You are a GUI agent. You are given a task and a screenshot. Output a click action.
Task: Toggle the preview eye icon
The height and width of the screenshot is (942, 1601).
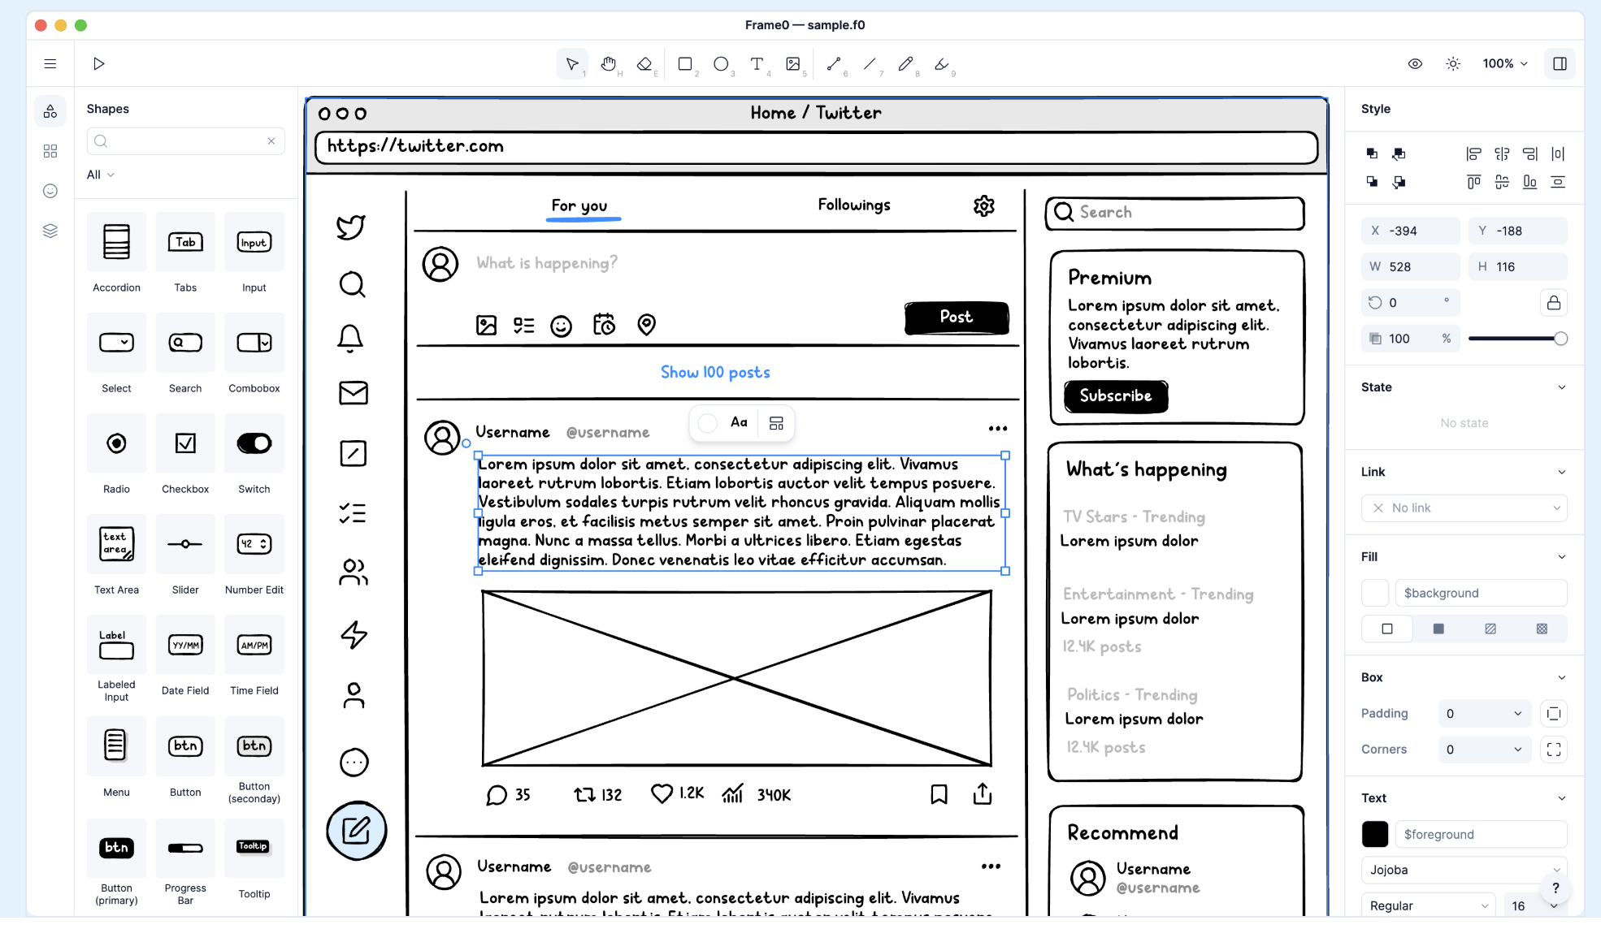tap(1415, 63)
